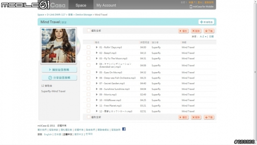Check the box for 02 - Beep!!.mp3
This screenshot has width=257, height=145.
(x=88, y=53)
